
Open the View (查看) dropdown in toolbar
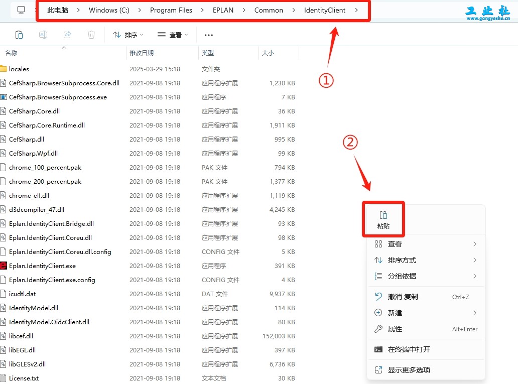[x=173, y=35]
